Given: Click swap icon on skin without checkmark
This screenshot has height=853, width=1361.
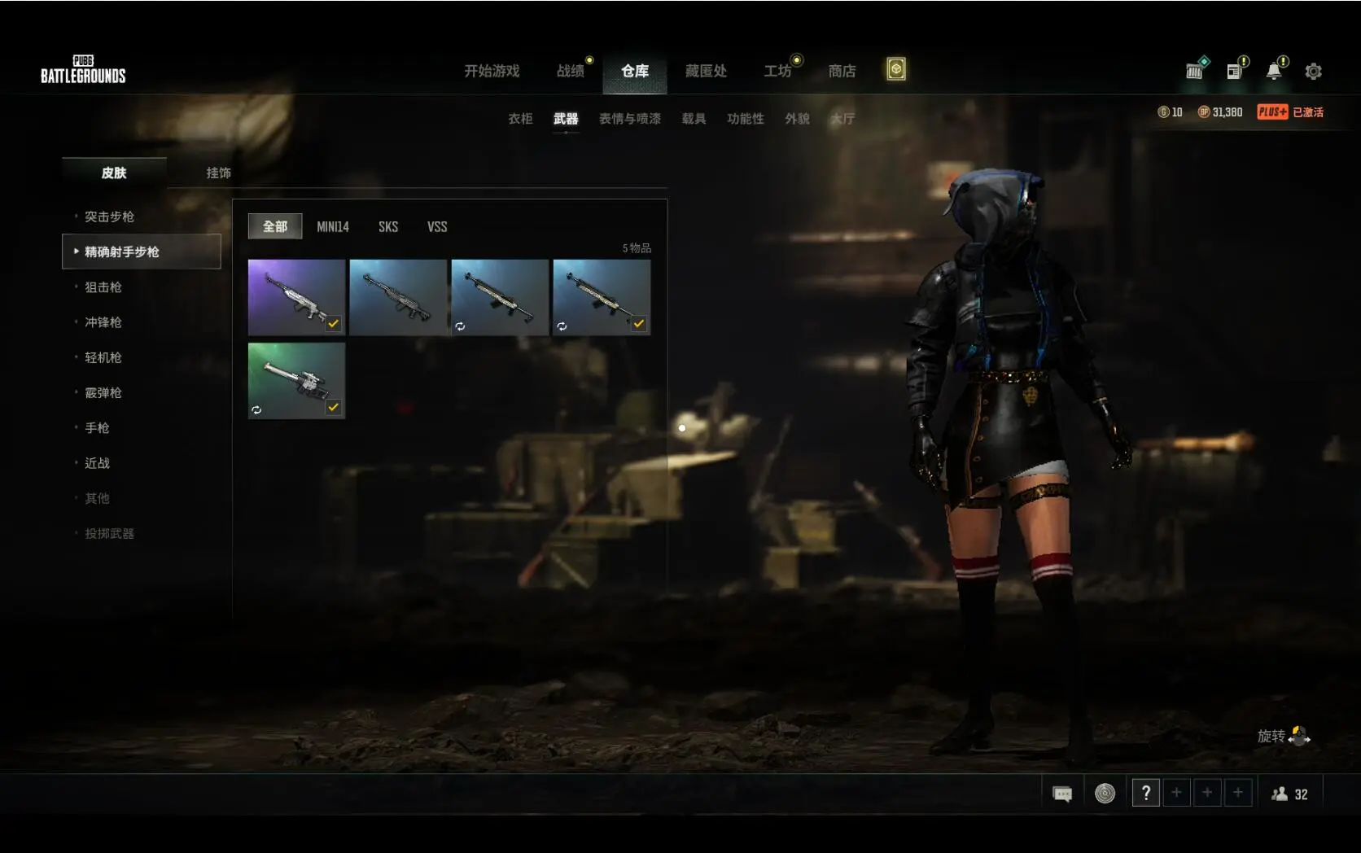Looking at the screenshot, I should coord(460,326).
